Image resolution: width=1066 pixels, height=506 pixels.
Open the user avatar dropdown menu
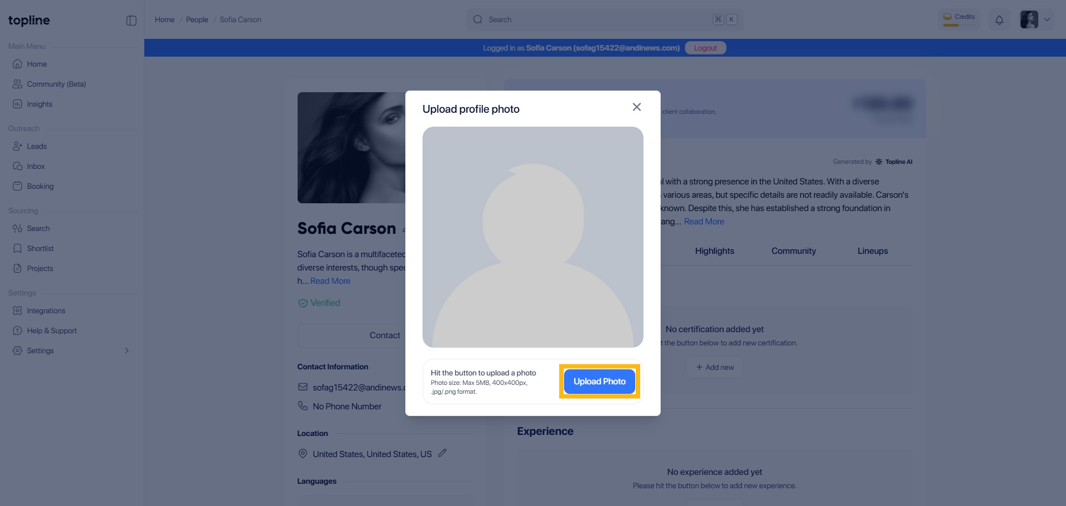[1036, 19]
